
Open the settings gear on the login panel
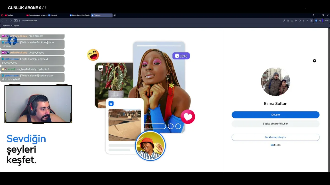[x=314, y=61]
